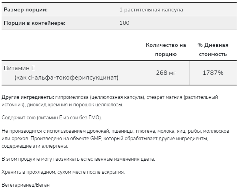Click the bold "Другие ингредиенты:" heading
This screenshot has width=239, height=191.
pos(28,97)
